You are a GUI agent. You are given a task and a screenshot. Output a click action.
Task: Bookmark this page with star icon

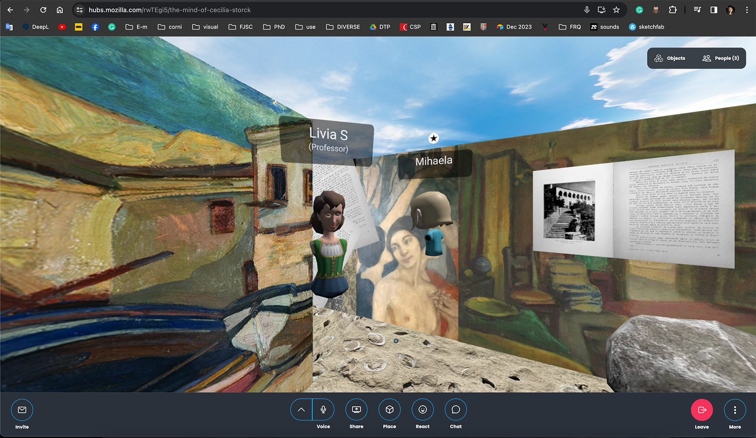tap(617, 10)
